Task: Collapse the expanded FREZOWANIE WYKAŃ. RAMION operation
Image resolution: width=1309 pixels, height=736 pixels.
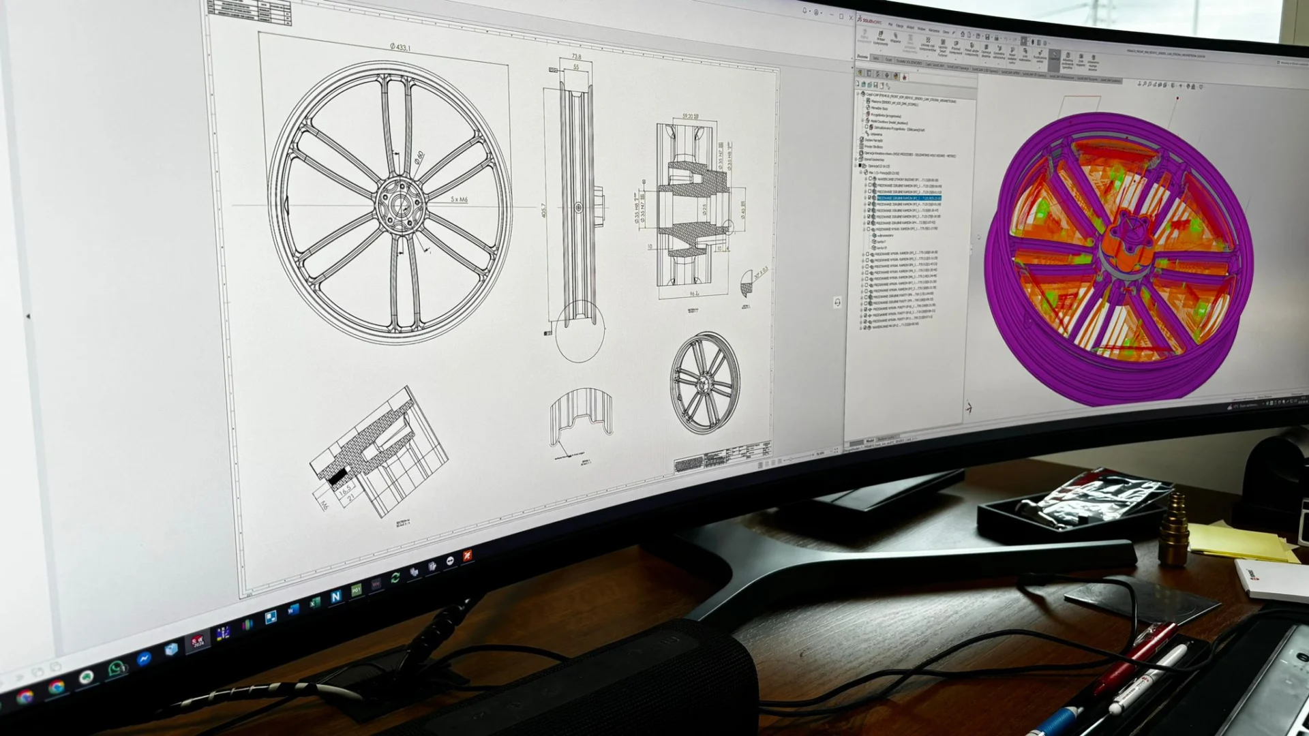Action: point(864,230)
